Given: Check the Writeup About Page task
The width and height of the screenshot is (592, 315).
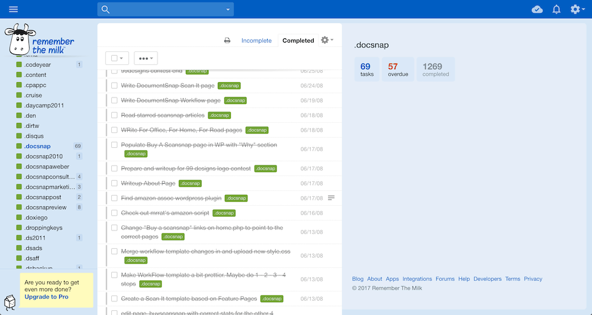Looking at the screenshot, I should [x=114, y=183].
